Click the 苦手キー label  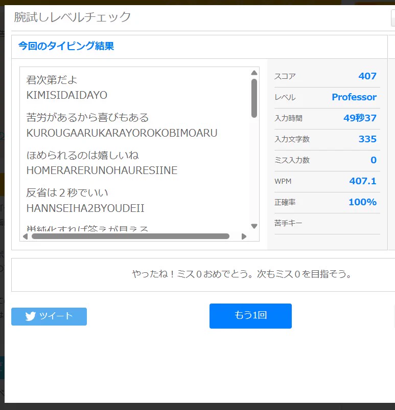click(288, 223)
